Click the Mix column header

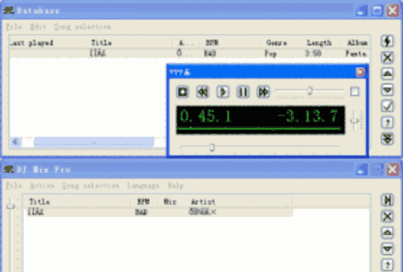pyautogui.click(x=170, y=202)
